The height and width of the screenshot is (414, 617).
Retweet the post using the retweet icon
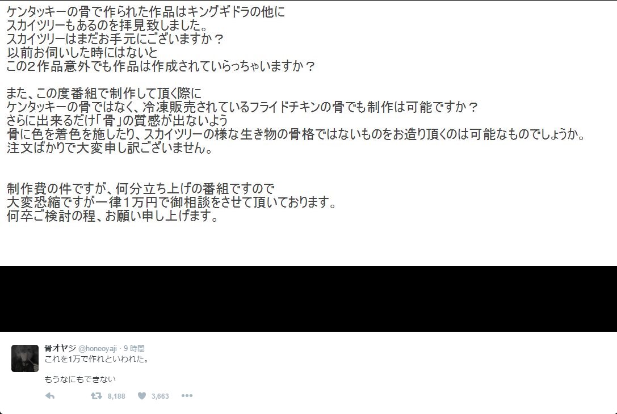tap(96, 396)
